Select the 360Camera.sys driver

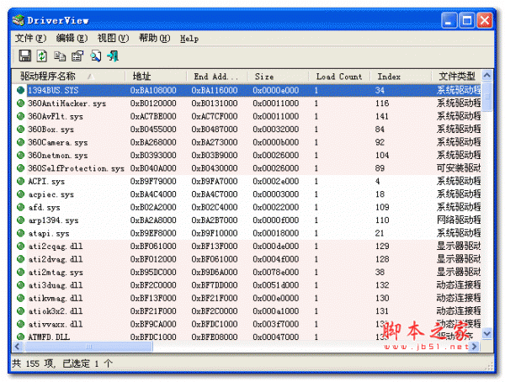pyautogui.click(x=247, y=142)
